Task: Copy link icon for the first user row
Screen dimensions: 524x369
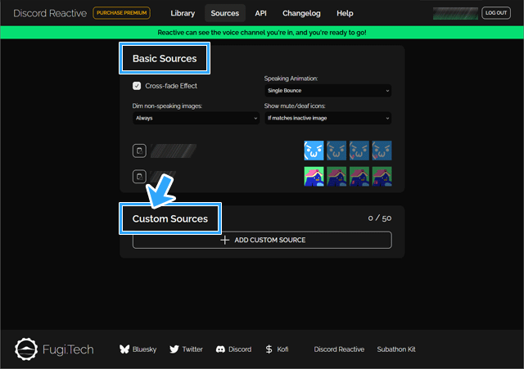Action: pos(139,151)
